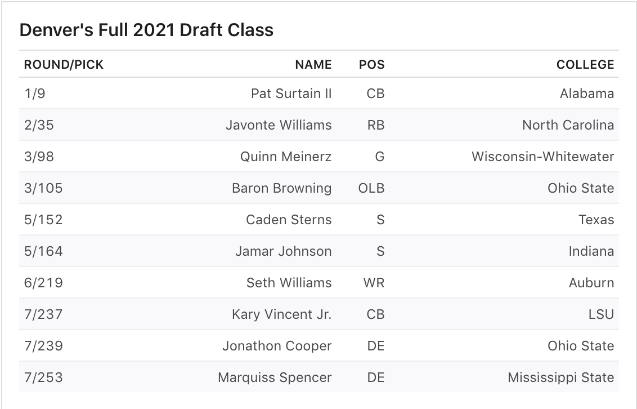This screenshot has height=409, width=637.
Task: Select the Quinn Meinerz name cell
Action: pyautogui.click(x=286, y=157)
